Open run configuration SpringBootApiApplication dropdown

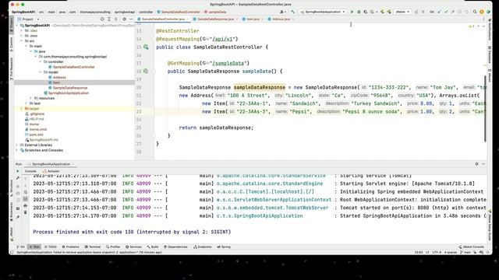[323, 12]
